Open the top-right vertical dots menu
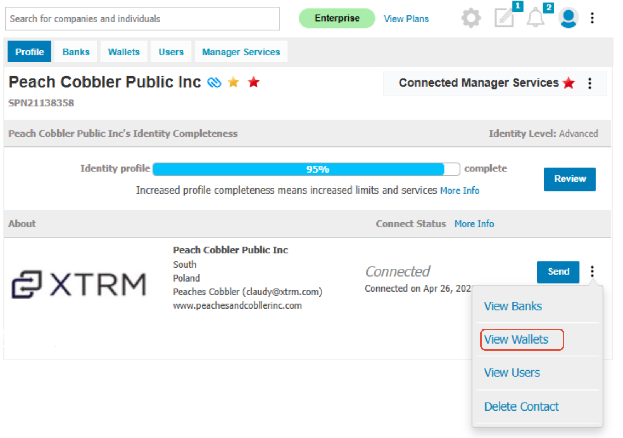Screen dimensions: 623x438 pos(592,18)
